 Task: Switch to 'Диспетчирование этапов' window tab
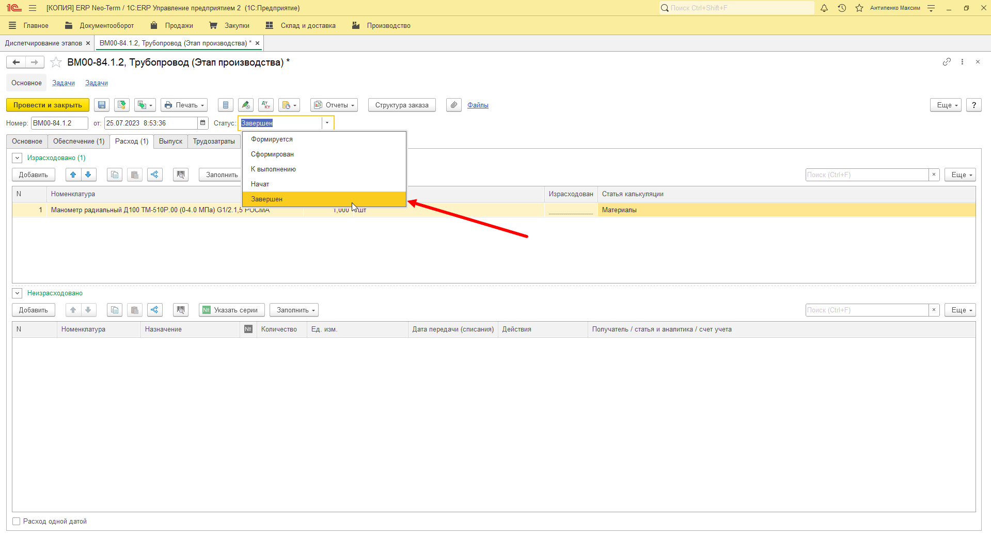(43, 43)
